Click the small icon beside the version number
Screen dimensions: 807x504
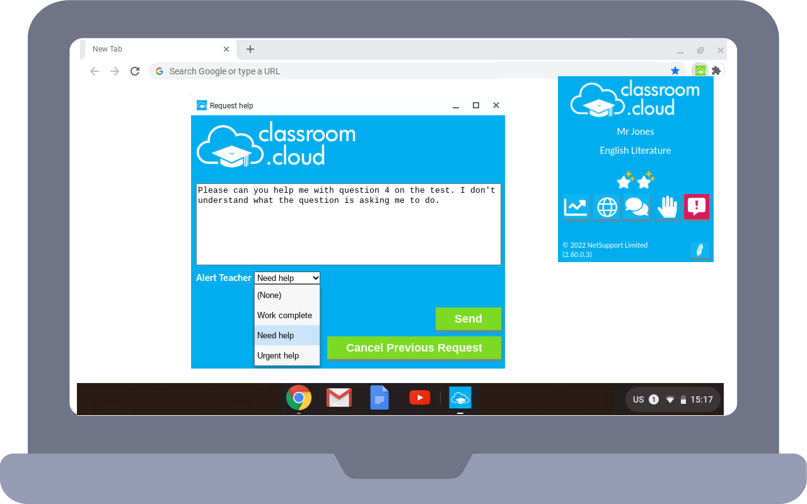click(700, 249)
